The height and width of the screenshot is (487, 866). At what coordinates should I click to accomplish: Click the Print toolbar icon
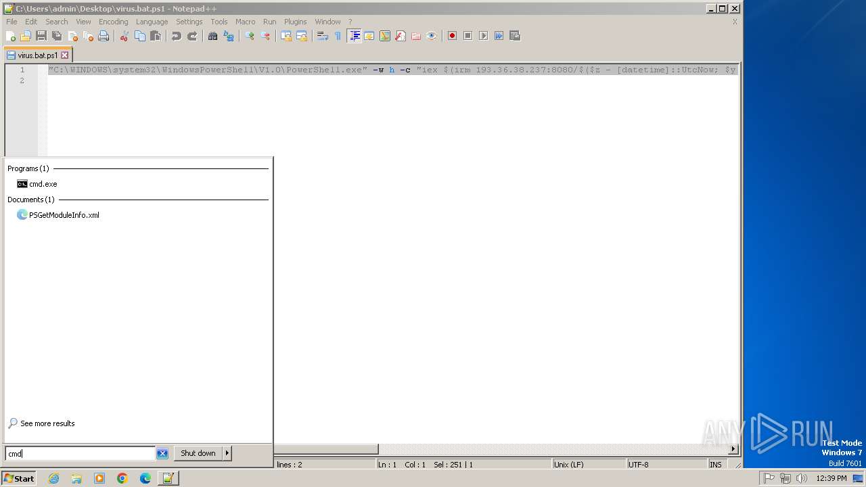tap(104, 36)
